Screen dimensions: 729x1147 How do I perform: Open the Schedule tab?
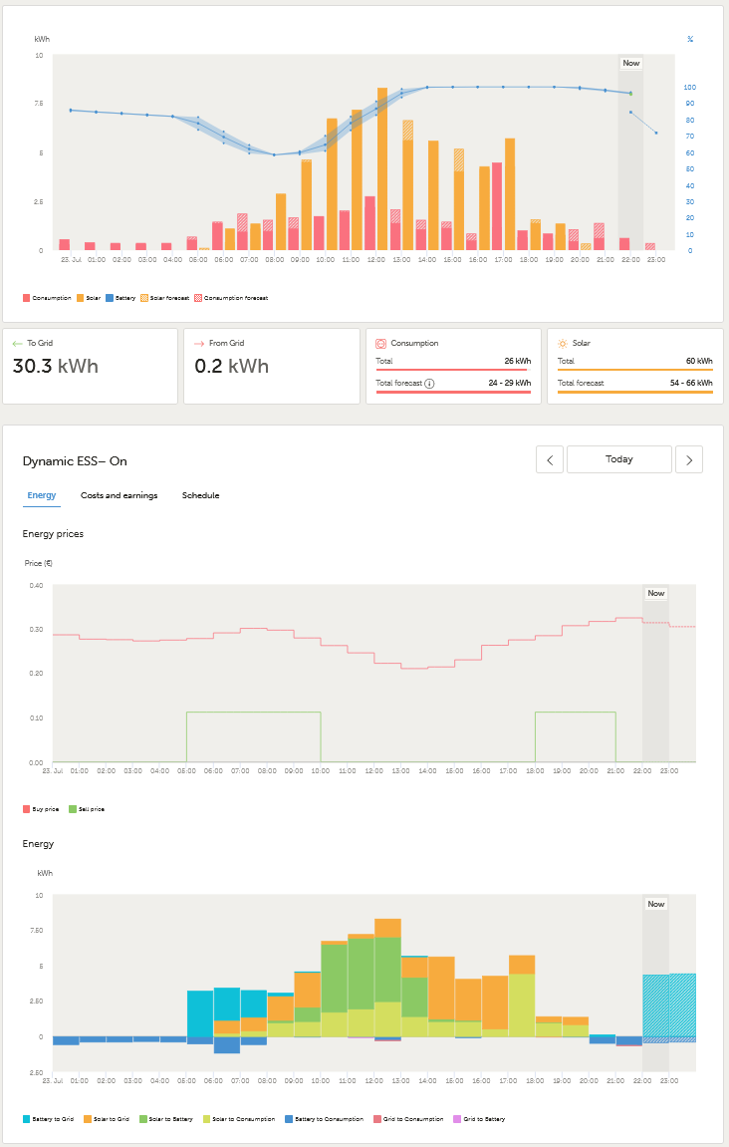pyautogui.click(x=200, y=495)
